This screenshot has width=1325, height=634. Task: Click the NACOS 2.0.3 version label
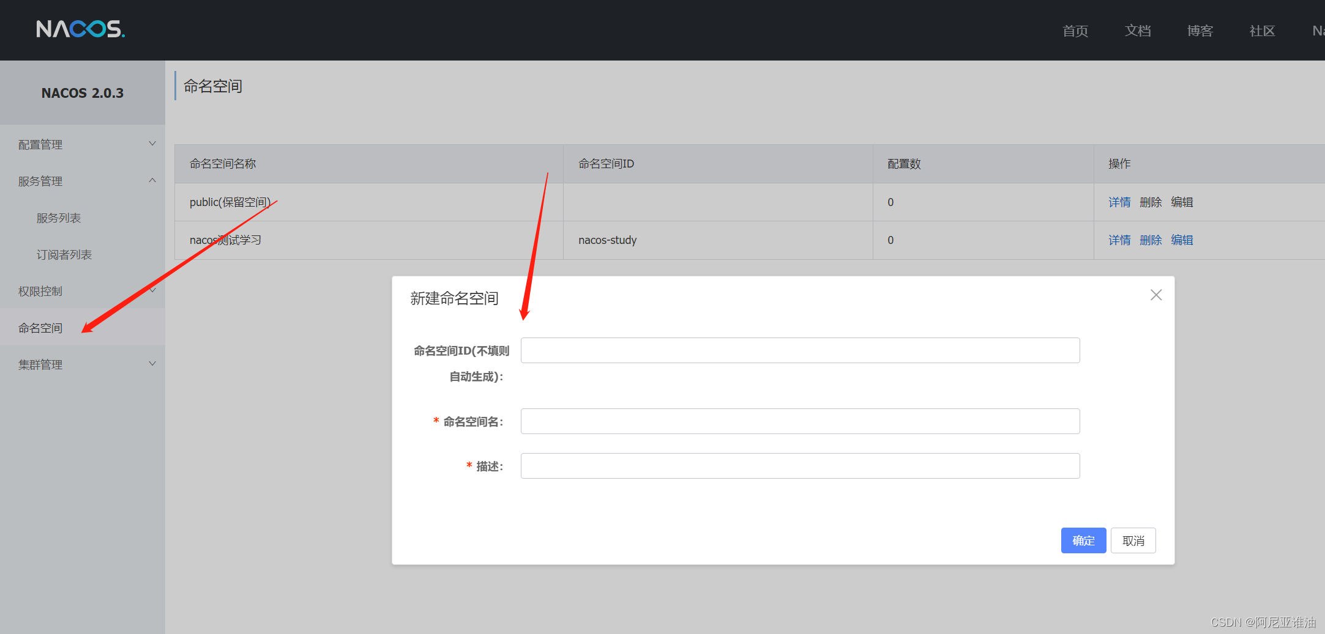point(83,93)
